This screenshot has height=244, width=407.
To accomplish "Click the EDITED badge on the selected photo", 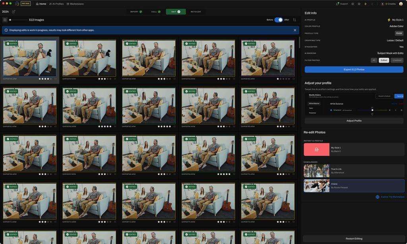I will coord(12,44).
